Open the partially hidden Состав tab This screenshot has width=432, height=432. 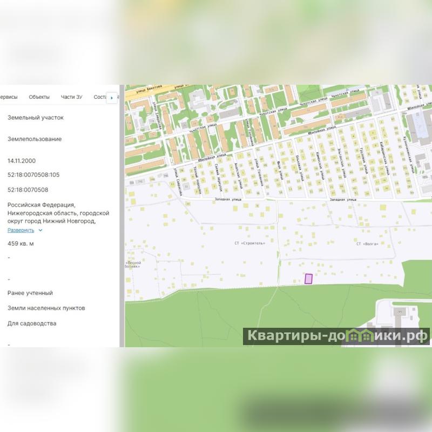click(x=99, y=97)
